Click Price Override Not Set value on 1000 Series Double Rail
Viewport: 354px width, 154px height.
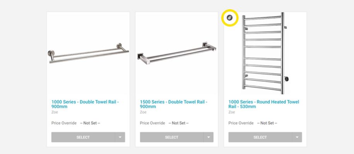point(90,123)
